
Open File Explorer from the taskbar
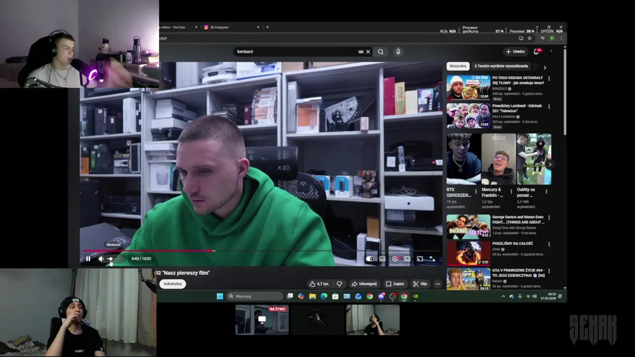click(x=313, y=297)
